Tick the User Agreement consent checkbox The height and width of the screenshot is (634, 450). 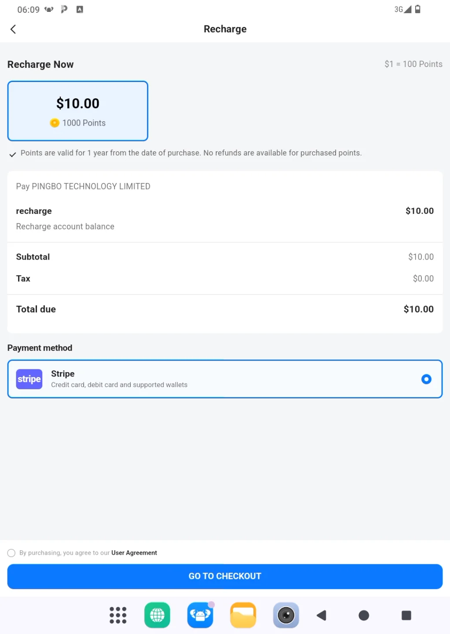[x=11, y=553]
